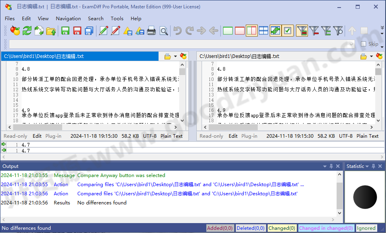The width and height of the screenshot is (386, 233).
Task: Open the Tools menu
Action: [117, 18]
